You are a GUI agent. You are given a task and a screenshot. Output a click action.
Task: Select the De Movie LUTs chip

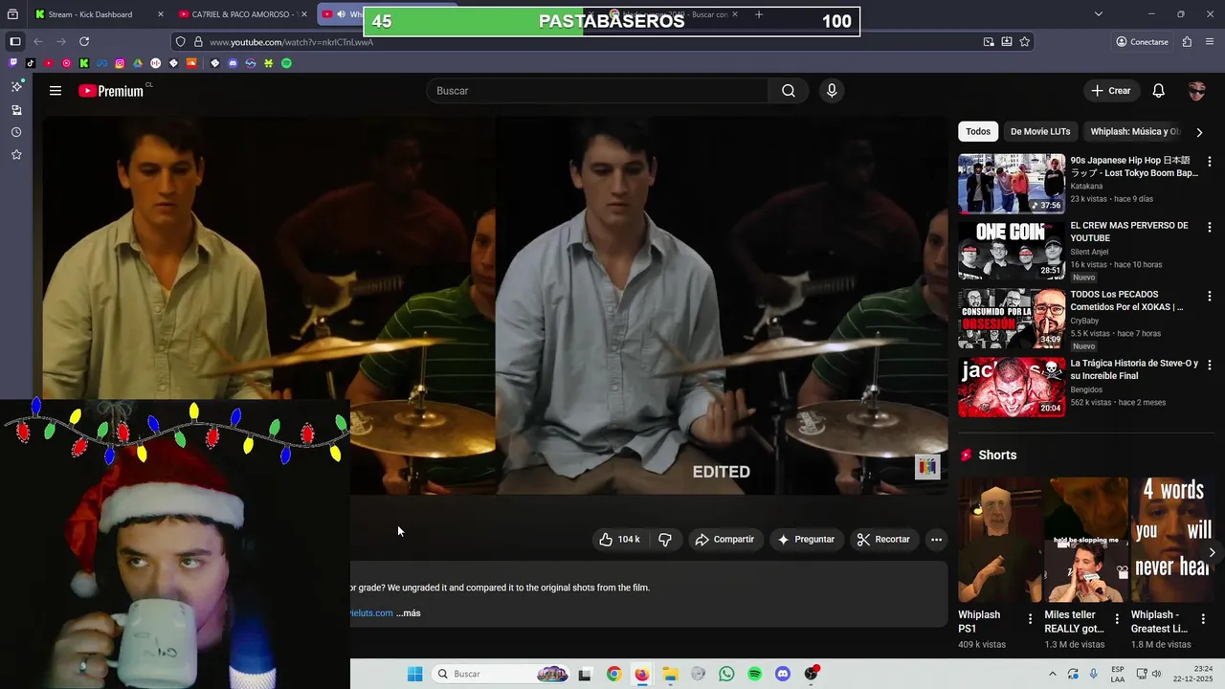click(x=1040, y=132)
